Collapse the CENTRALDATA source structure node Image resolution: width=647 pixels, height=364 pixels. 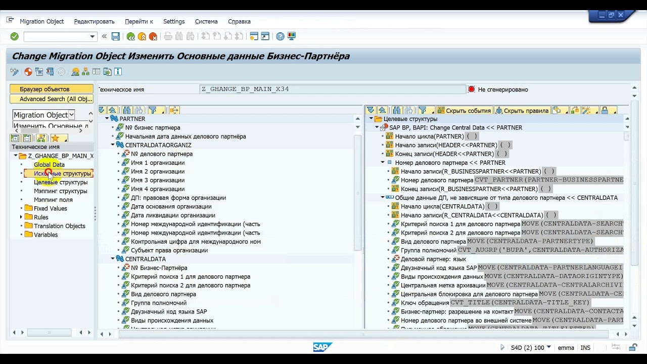113,259
